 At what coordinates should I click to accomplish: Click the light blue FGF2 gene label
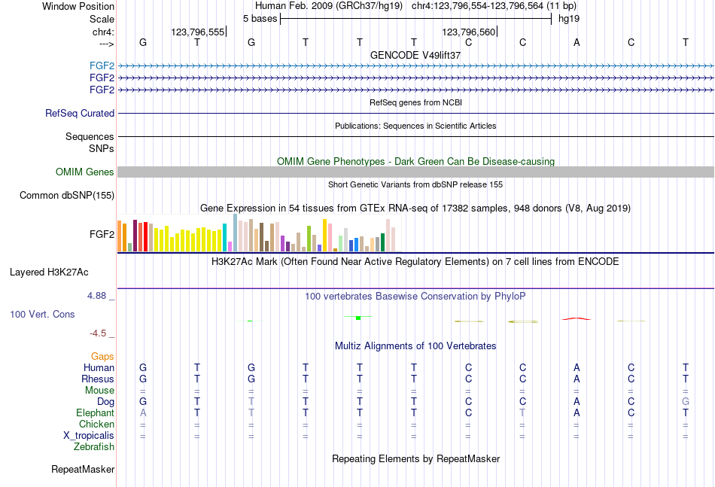[x=102, y=65]
